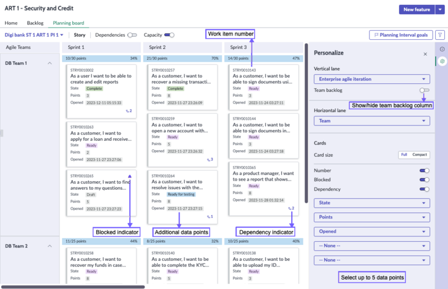This screenshot has height=289, width=448.
Task: Open the info icon in right sidebar
Action: click(x=442, y=49)
